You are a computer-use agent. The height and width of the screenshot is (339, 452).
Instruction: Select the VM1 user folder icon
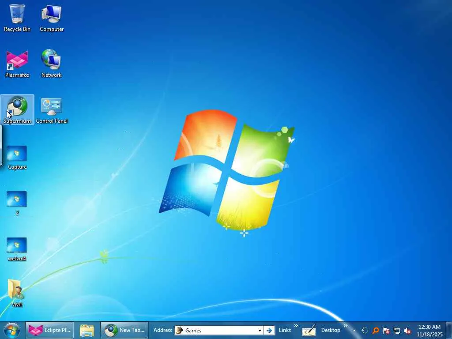pos(16,293)
